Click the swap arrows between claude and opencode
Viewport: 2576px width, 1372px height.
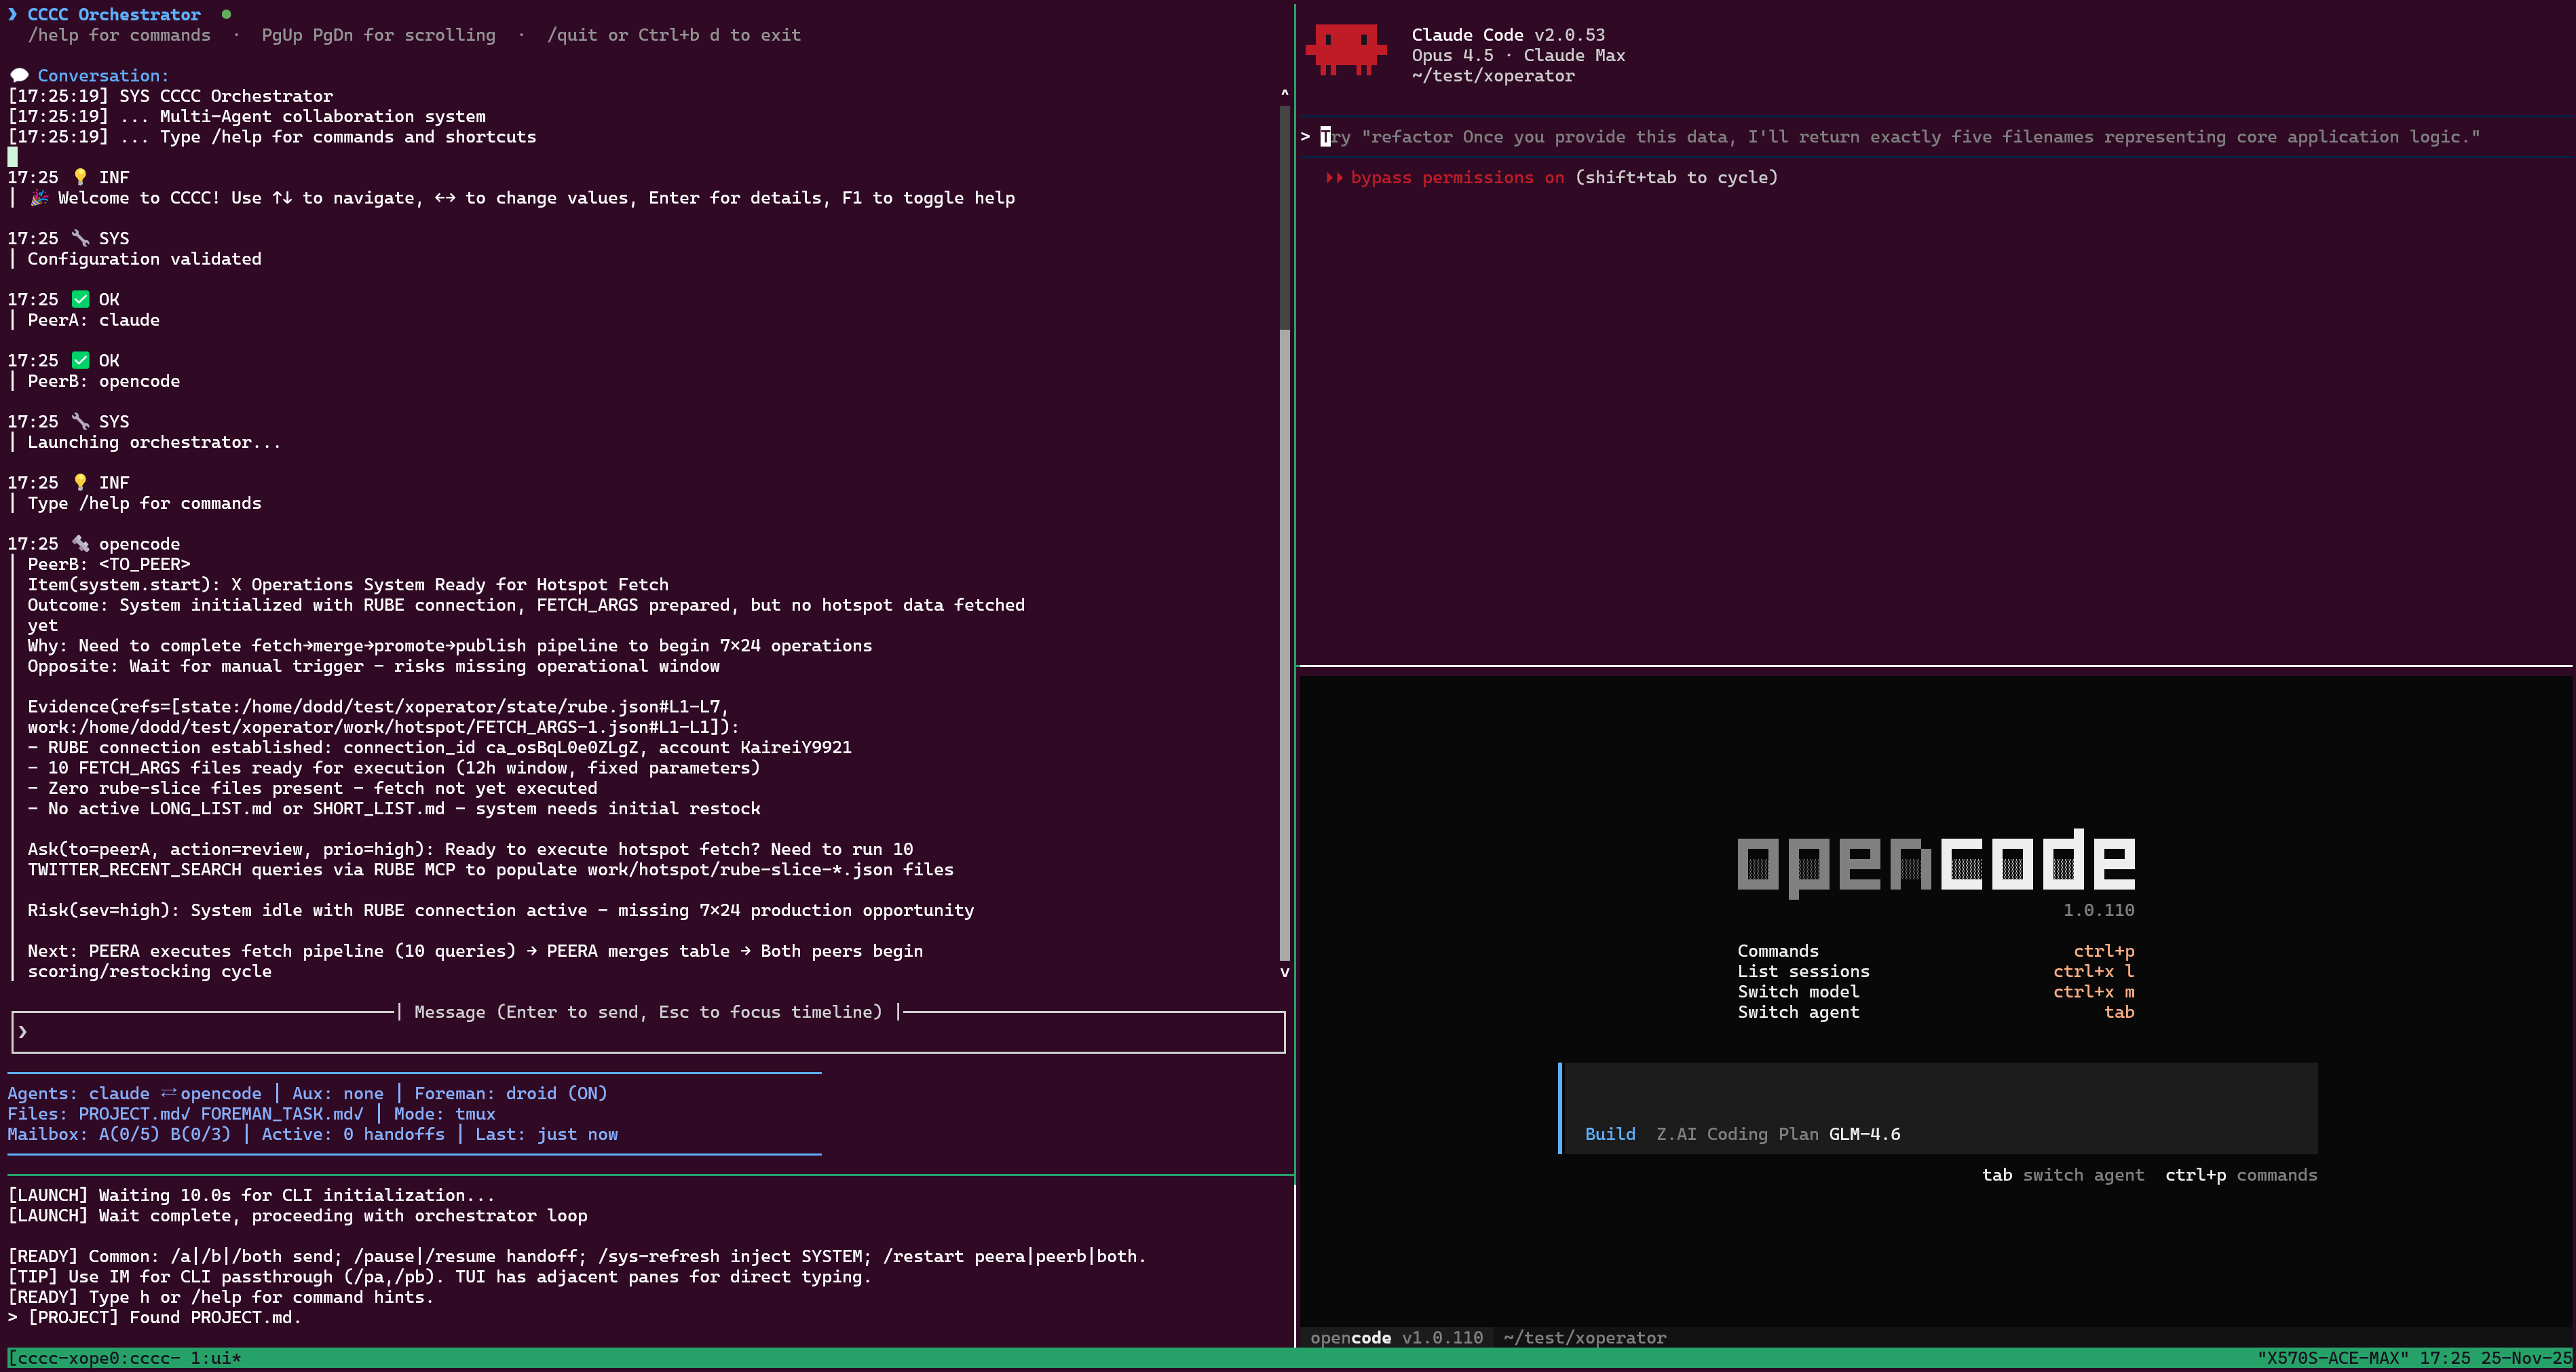click(x=168, y=1093)
